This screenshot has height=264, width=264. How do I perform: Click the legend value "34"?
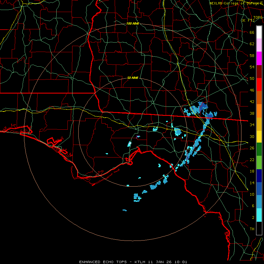pos(252,125)
